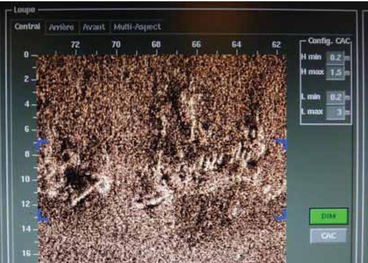Click the top-left blue selection bracket
The image size is (368, 263).
pos(42,144)
